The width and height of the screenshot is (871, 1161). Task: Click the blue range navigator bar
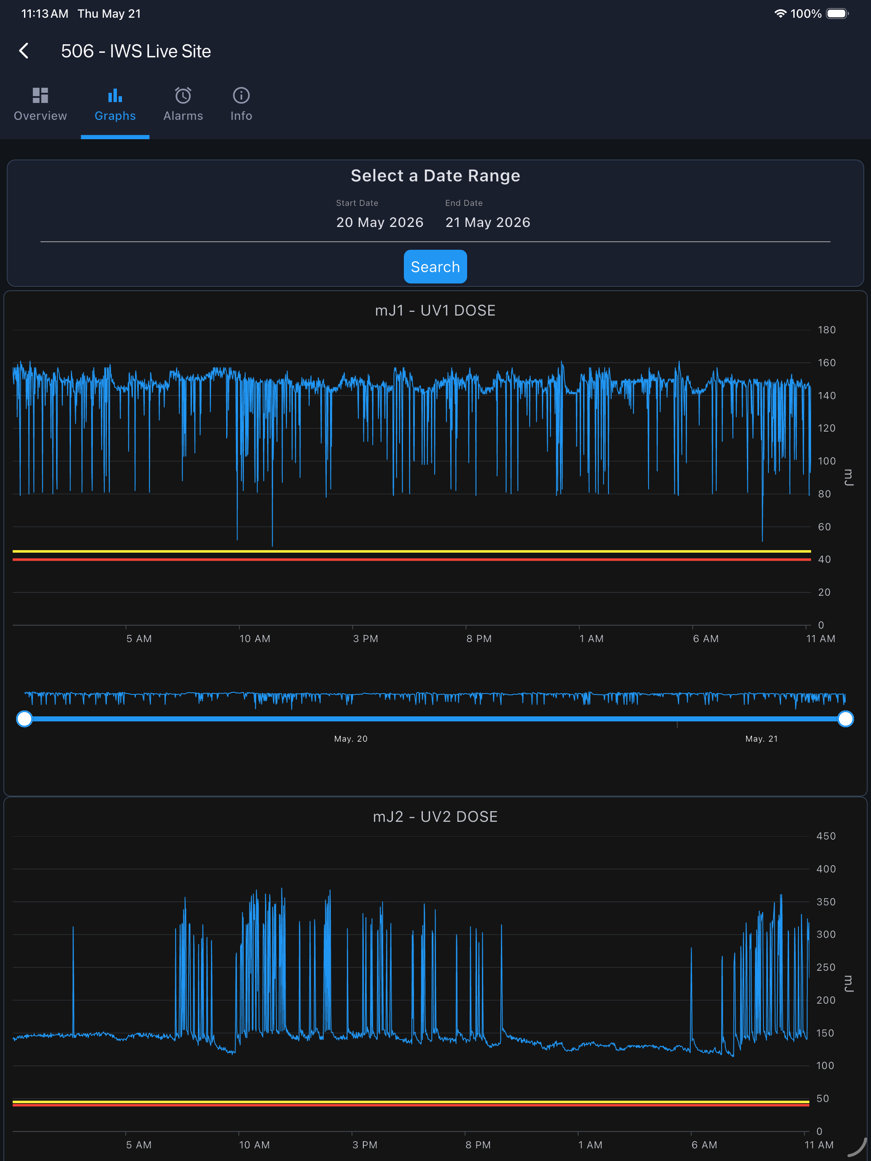[x=435, y=718]
